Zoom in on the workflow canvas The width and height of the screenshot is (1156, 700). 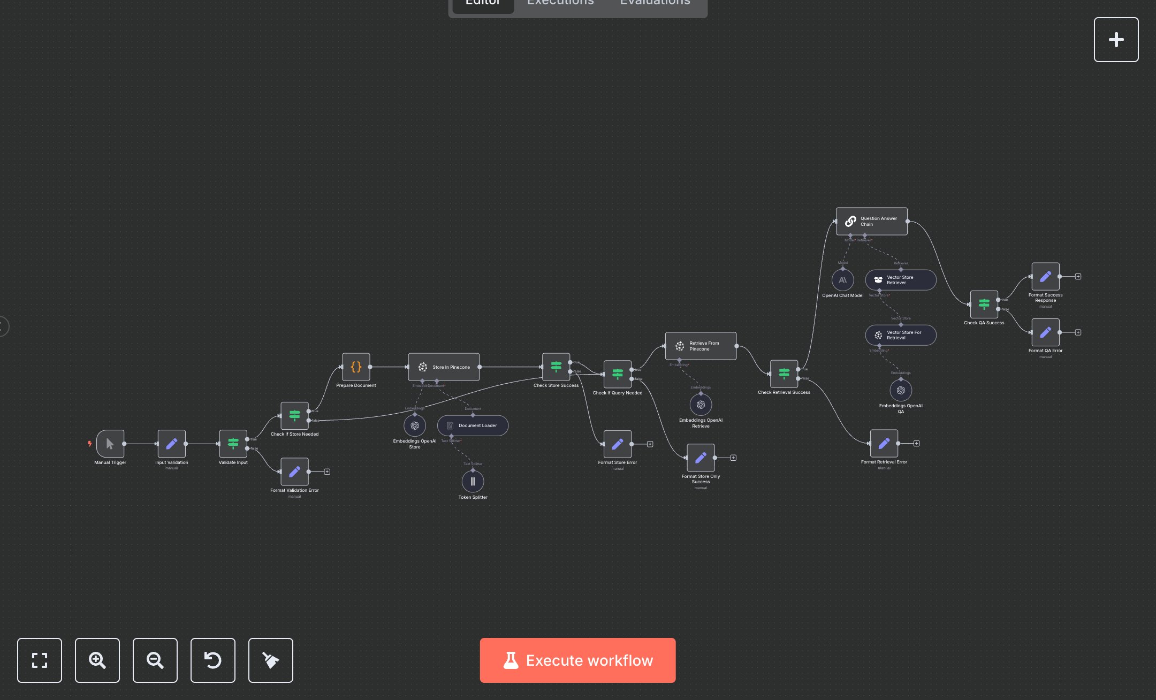pos(97,660)
